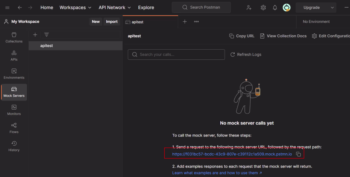Click Edit Configuration
The image size is (350, 177).
(331, 36)
